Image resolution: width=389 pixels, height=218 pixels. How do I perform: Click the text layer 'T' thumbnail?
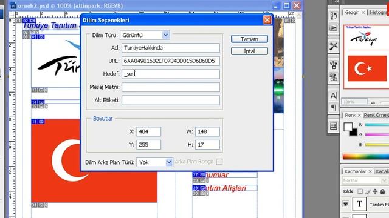359,204
